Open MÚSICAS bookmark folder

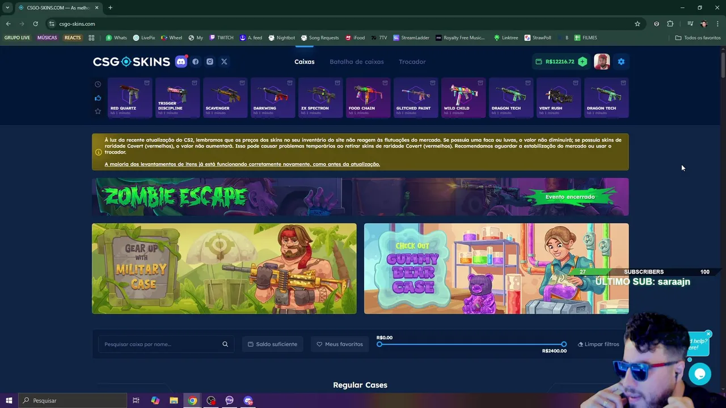(47, 38)
